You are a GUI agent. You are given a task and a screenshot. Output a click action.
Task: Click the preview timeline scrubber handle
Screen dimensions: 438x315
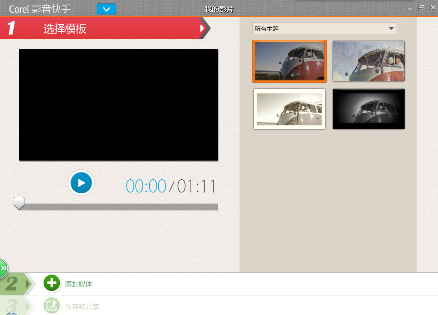pyautogui.click(x=19, y=203)
